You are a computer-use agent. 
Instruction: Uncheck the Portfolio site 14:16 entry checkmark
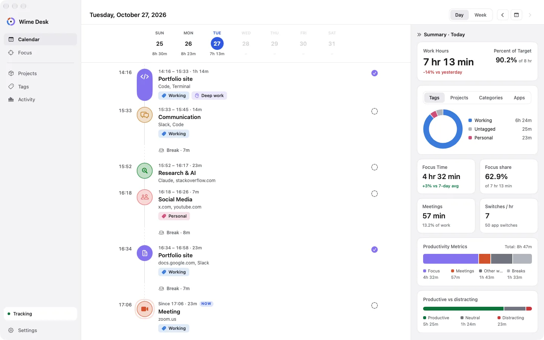click(374, 73)
